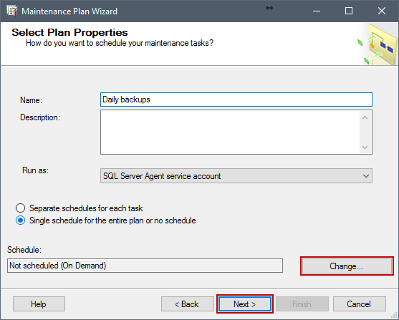Close the wizard with the X button

(x=382, y=11)
